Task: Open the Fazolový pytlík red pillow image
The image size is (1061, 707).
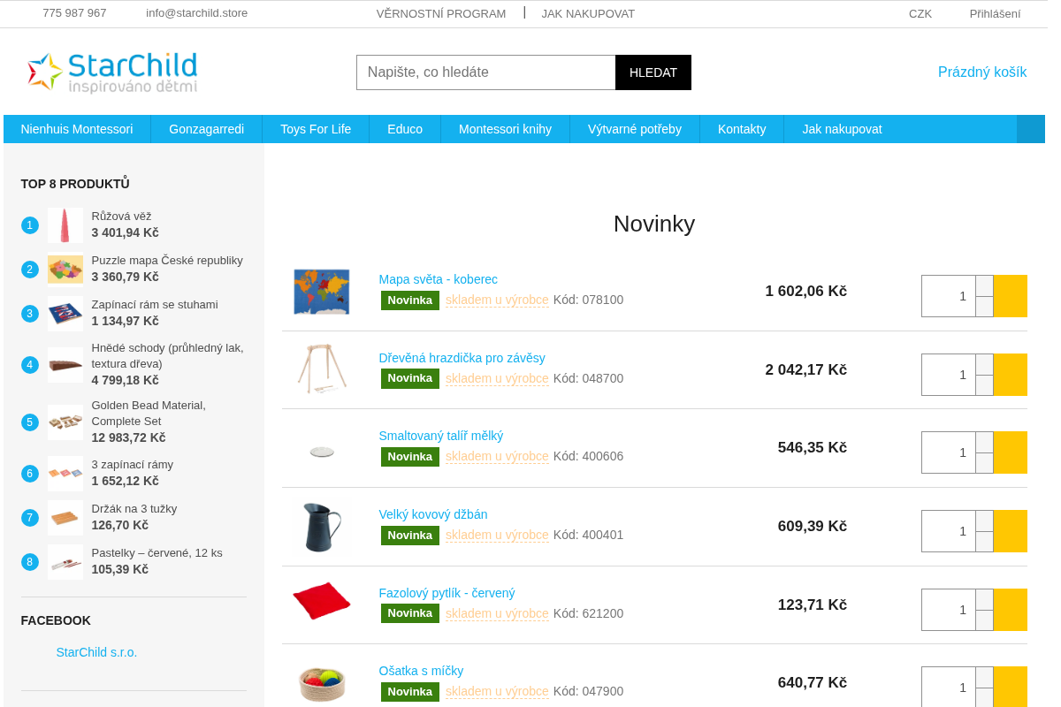Action: 322,601
